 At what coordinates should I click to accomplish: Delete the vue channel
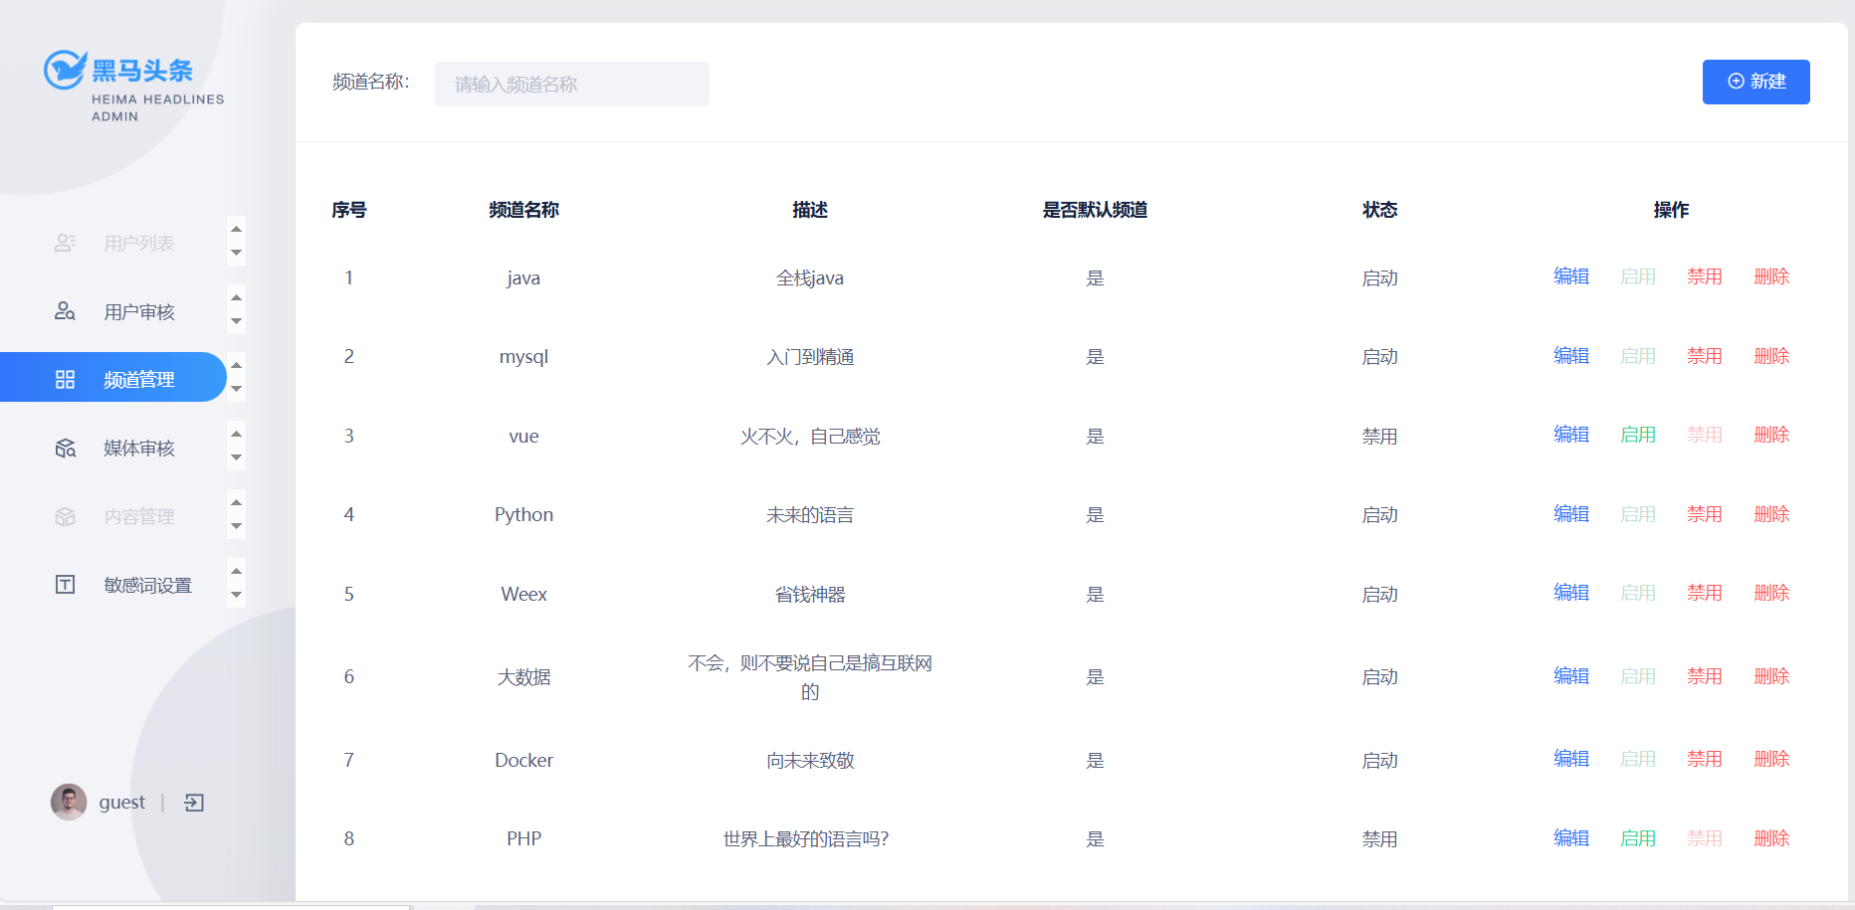1771,435
